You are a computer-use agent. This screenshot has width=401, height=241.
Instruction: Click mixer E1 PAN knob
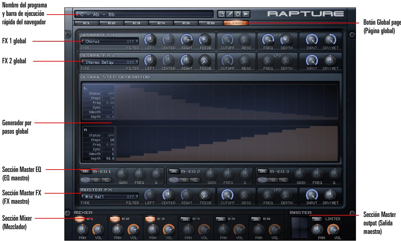(x=82, y=230)
